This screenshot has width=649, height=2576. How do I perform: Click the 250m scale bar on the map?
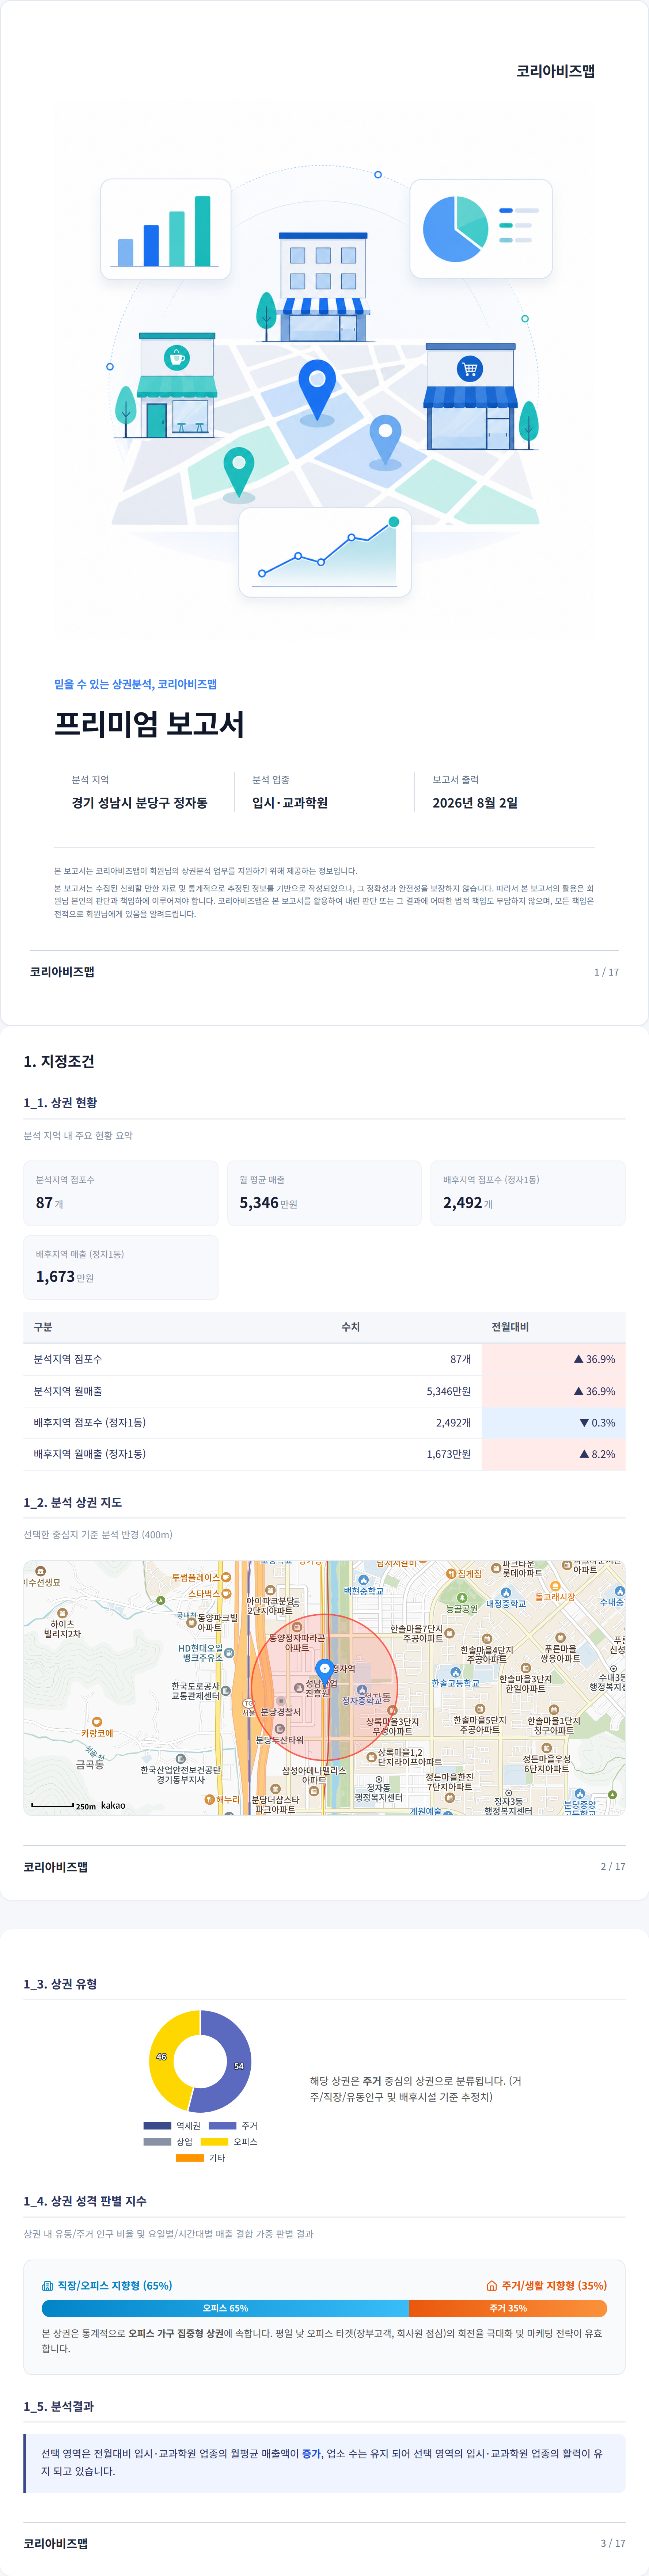tap(53, 1806)
